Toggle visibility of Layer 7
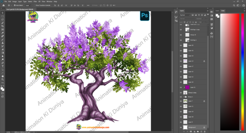 [x=181, y=101]
